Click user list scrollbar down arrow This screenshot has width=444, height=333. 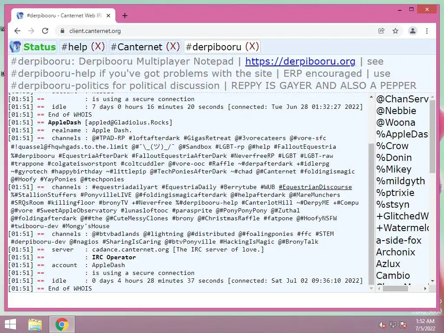point(432,281)
